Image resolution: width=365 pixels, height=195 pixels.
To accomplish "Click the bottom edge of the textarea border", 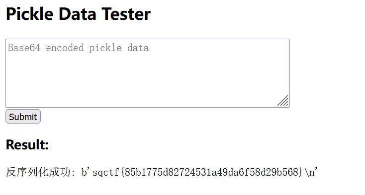I will tap(148, 107).
